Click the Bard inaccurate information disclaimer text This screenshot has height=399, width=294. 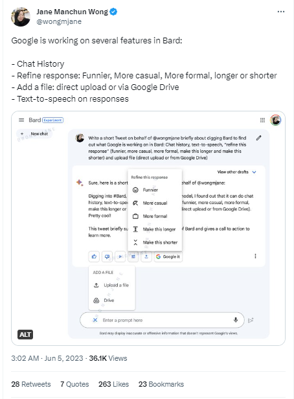pos(168,333)
